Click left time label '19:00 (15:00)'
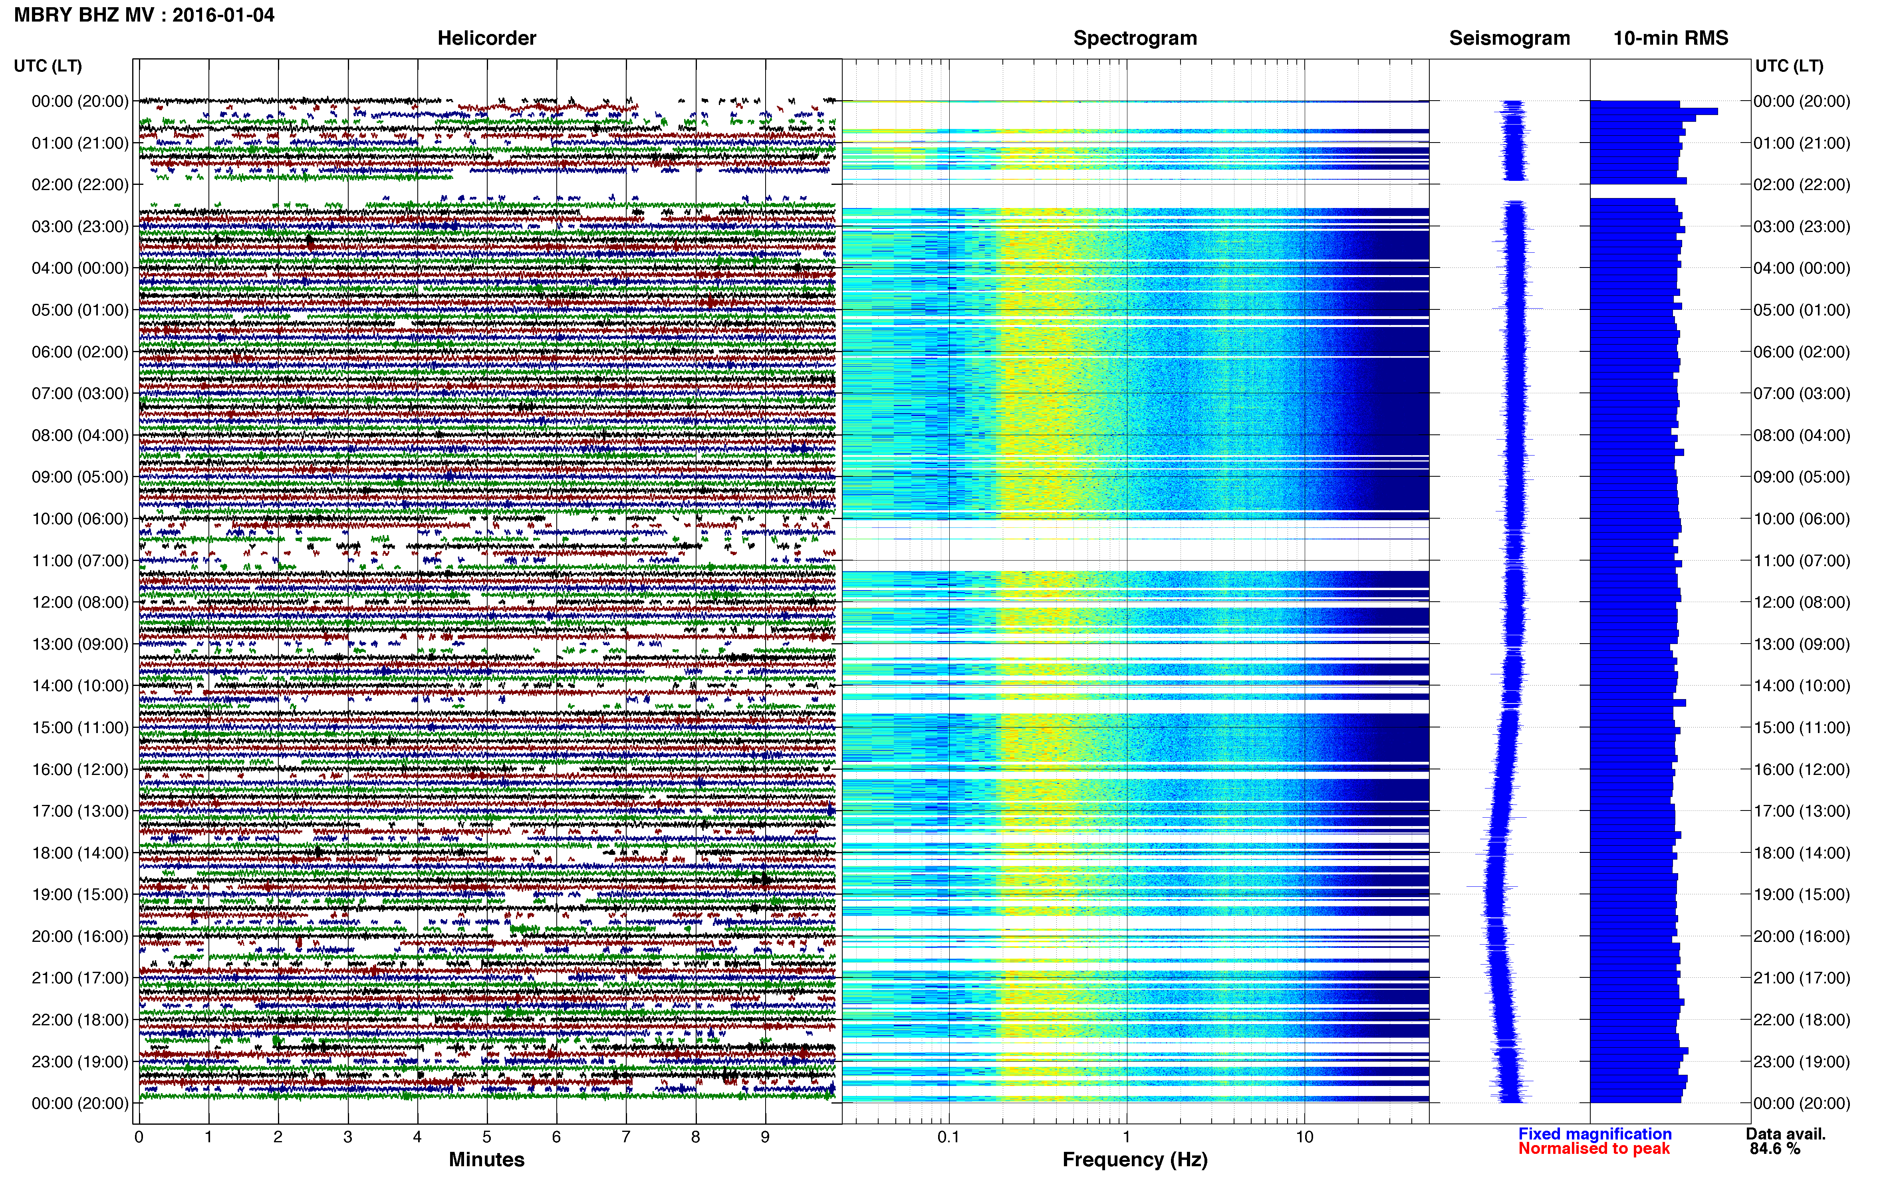 click(80, 894)
